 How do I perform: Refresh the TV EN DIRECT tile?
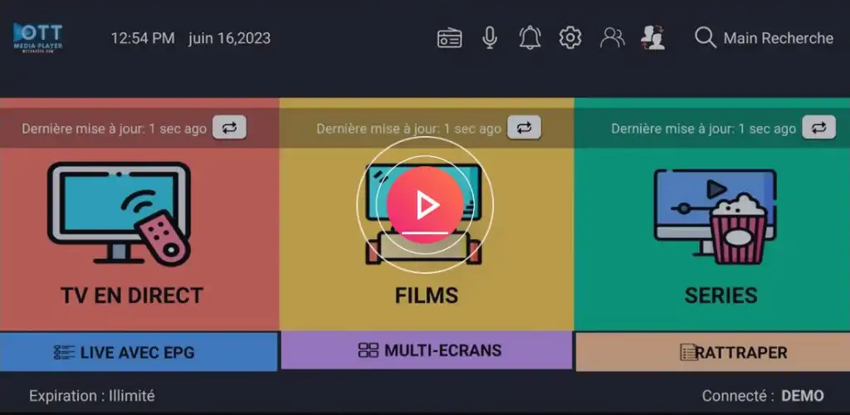click(x=229, y=128)
